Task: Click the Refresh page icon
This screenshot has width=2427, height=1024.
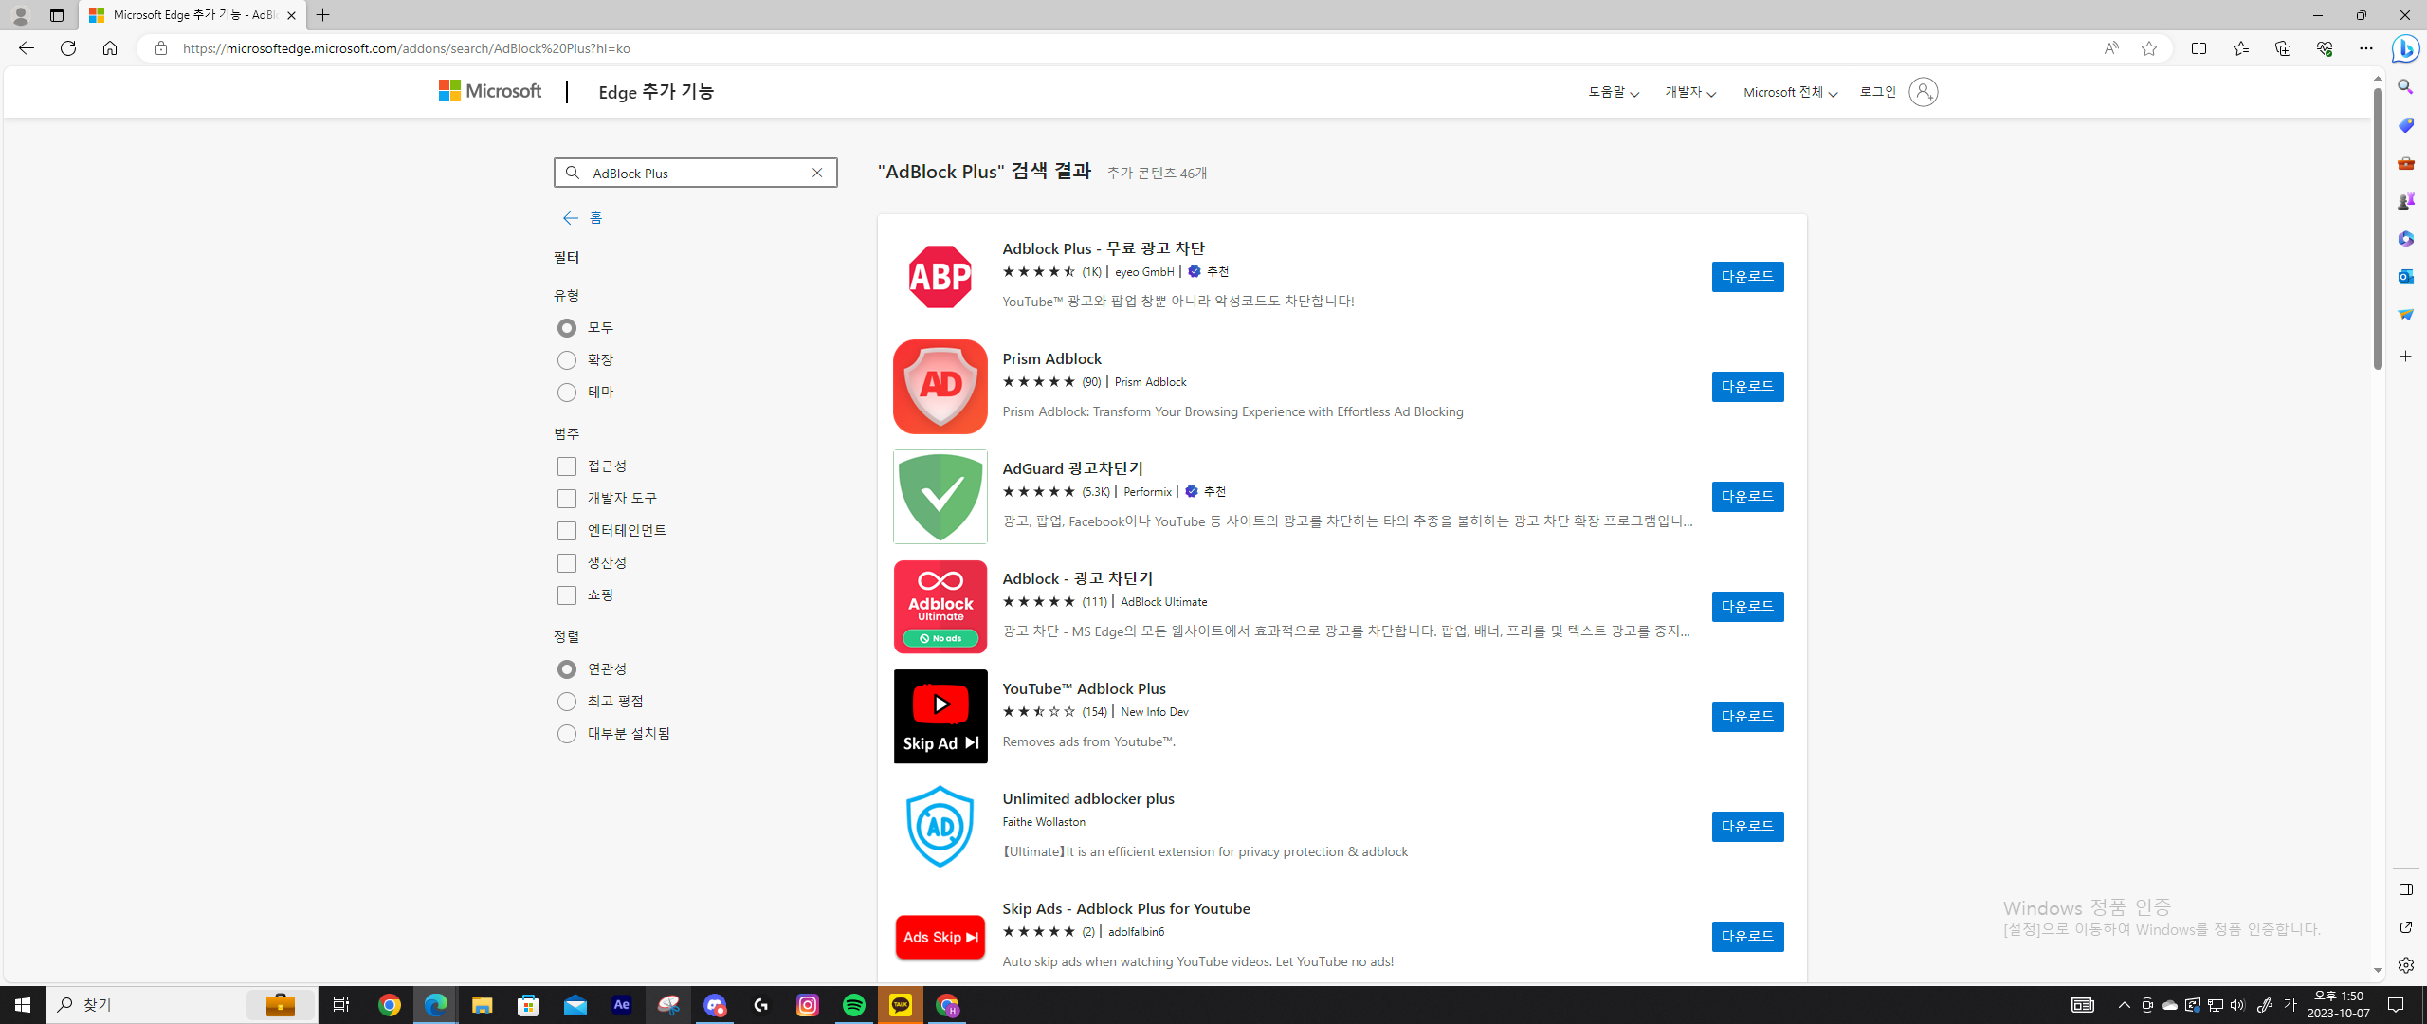Action: pyautogui.click(x=68, y=48)
